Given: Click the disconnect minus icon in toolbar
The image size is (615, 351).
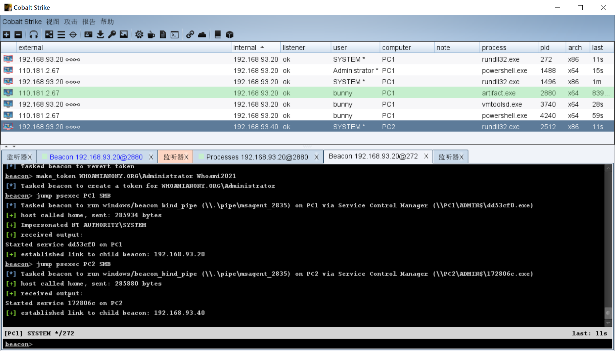Looking at the screenshot, I should click(x=18, y=35).
